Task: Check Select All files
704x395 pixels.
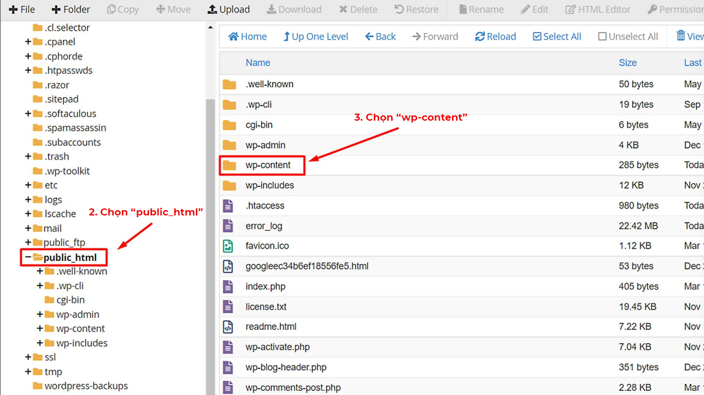Action: [x=557, y=36]
